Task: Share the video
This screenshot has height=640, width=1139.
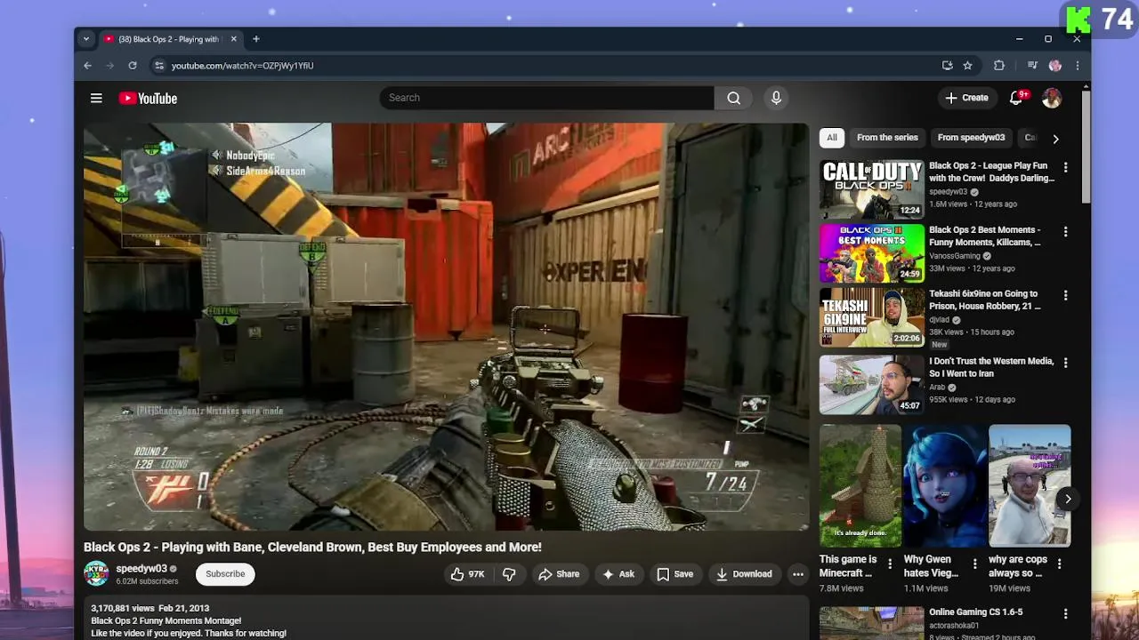Action: [x=559, y=574]
